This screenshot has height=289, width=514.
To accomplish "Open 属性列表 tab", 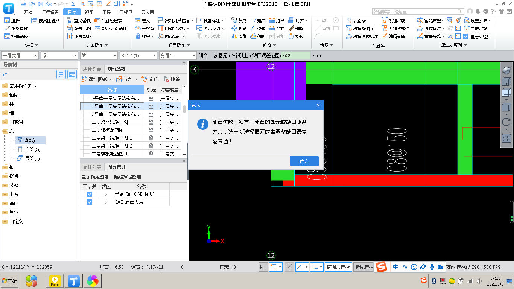I will 92,167.
